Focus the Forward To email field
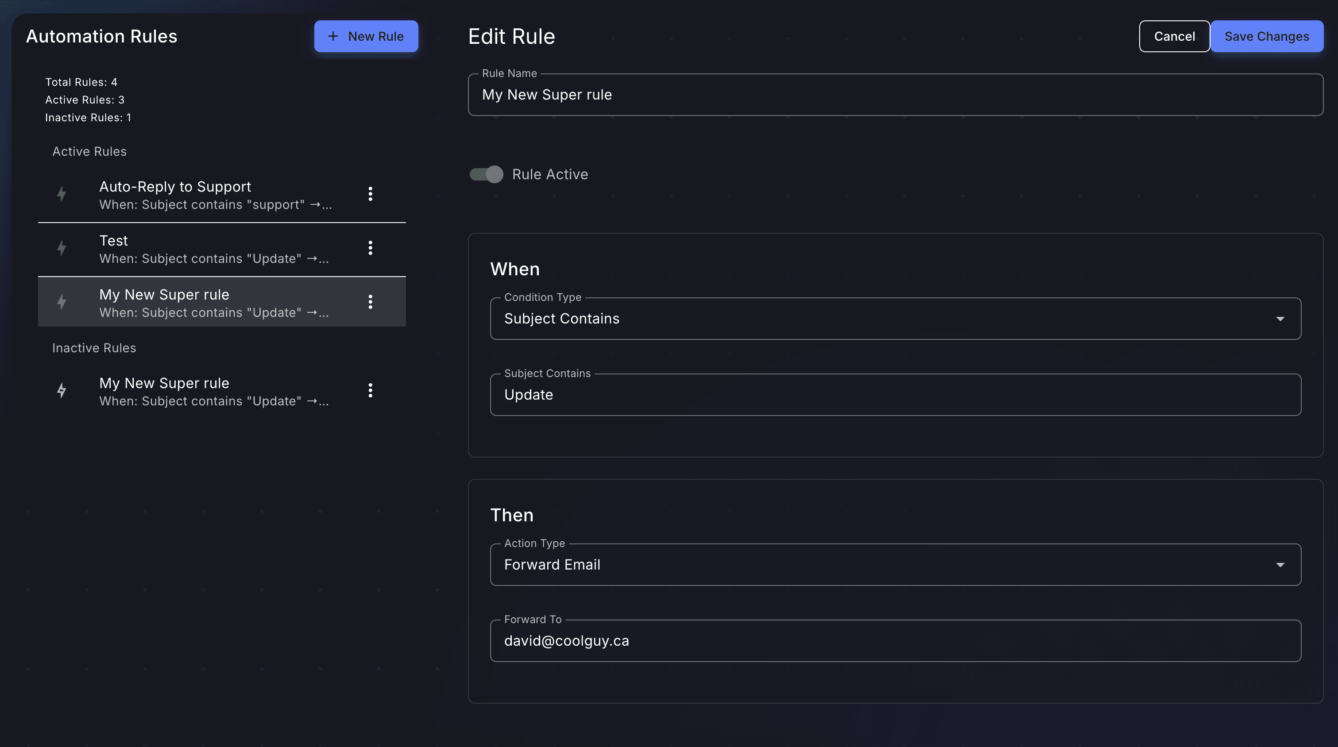The height and width of the screenshot is (747, 1338). pyautogui.click(x=895, y=641)
